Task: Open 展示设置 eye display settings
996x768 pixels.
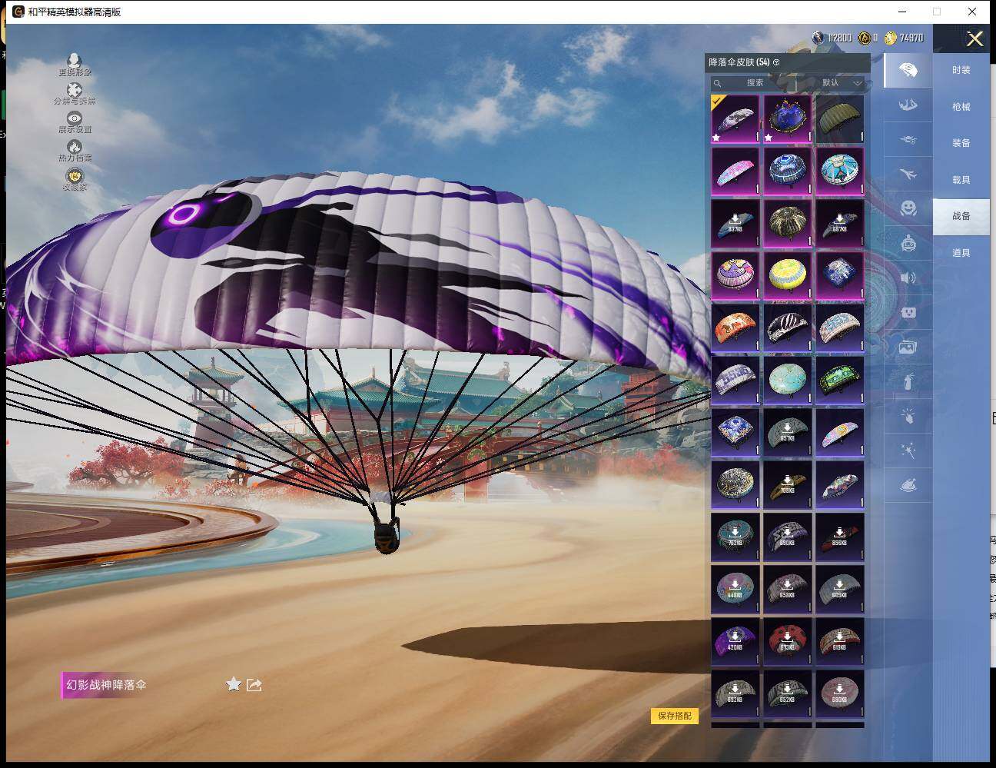Action: 75,120
